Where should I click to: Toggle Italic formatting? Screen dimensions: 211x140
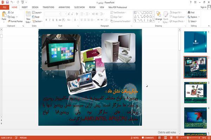pos(50,20)
